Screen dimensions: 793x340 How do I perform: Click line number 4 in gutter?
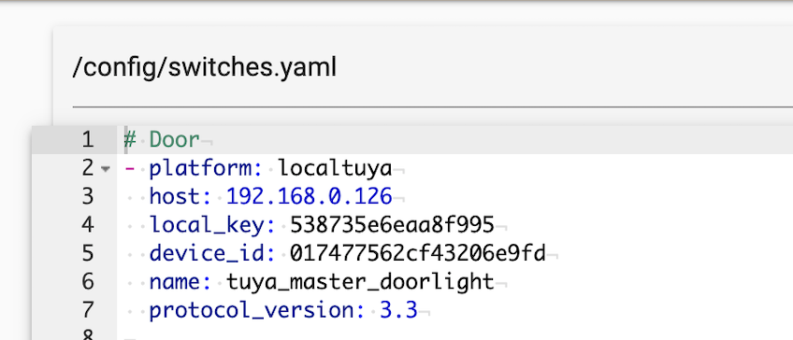[88, 225]
